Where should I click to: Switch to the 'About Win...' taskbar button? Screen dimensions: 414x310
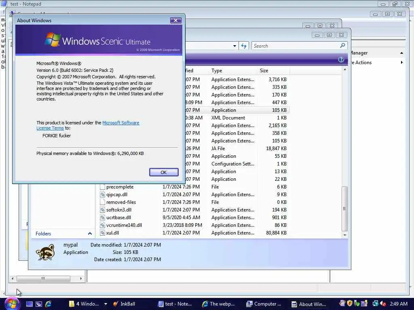point(308,304)
